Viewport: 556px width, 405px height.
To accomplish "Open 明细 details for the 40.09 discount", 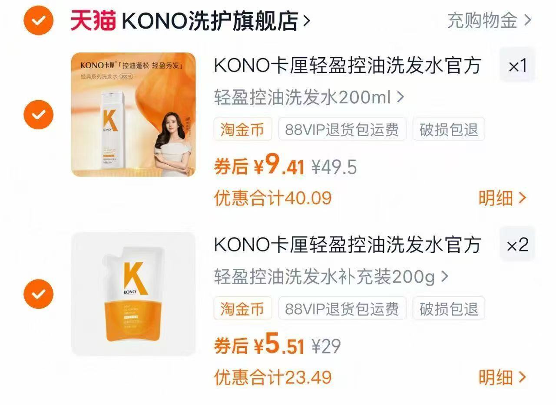I will click(x=503, y=198).
